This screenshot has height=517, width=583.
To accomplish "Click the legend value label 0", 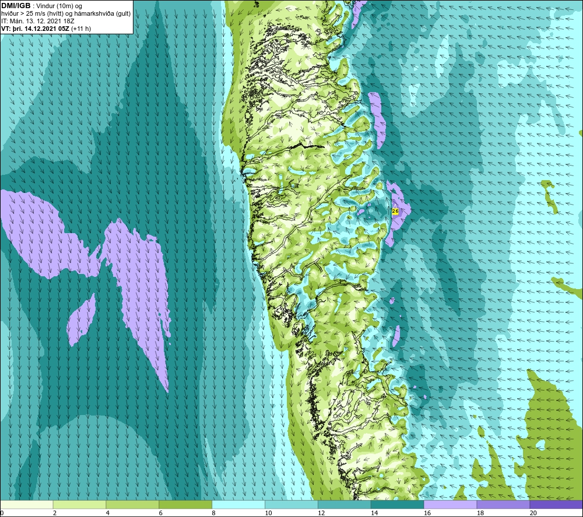I will click(2, 514).
